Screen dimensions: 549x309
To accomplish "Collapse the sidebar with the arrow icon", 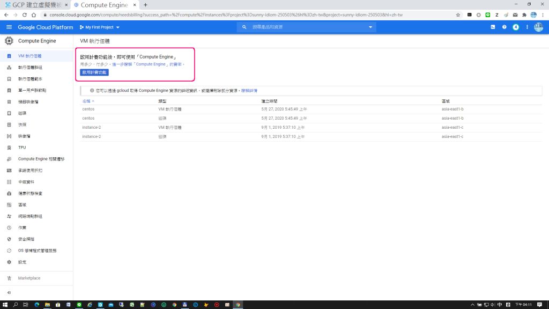I will [x=9, y=292].
